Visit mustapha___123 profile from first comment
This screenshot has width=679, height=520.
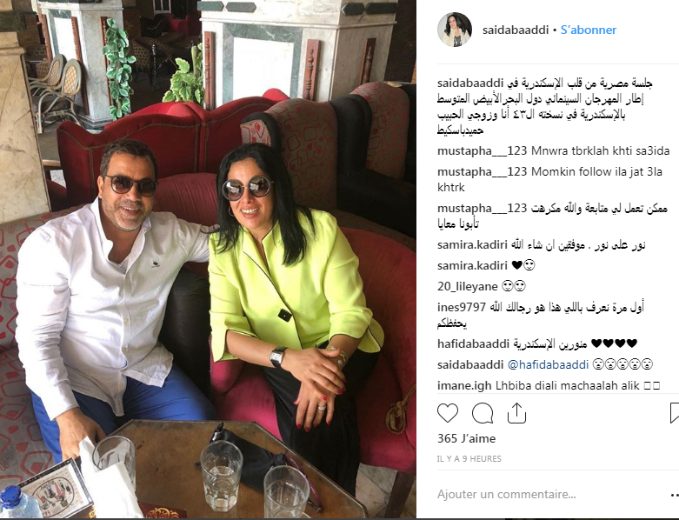coord(482,150)
